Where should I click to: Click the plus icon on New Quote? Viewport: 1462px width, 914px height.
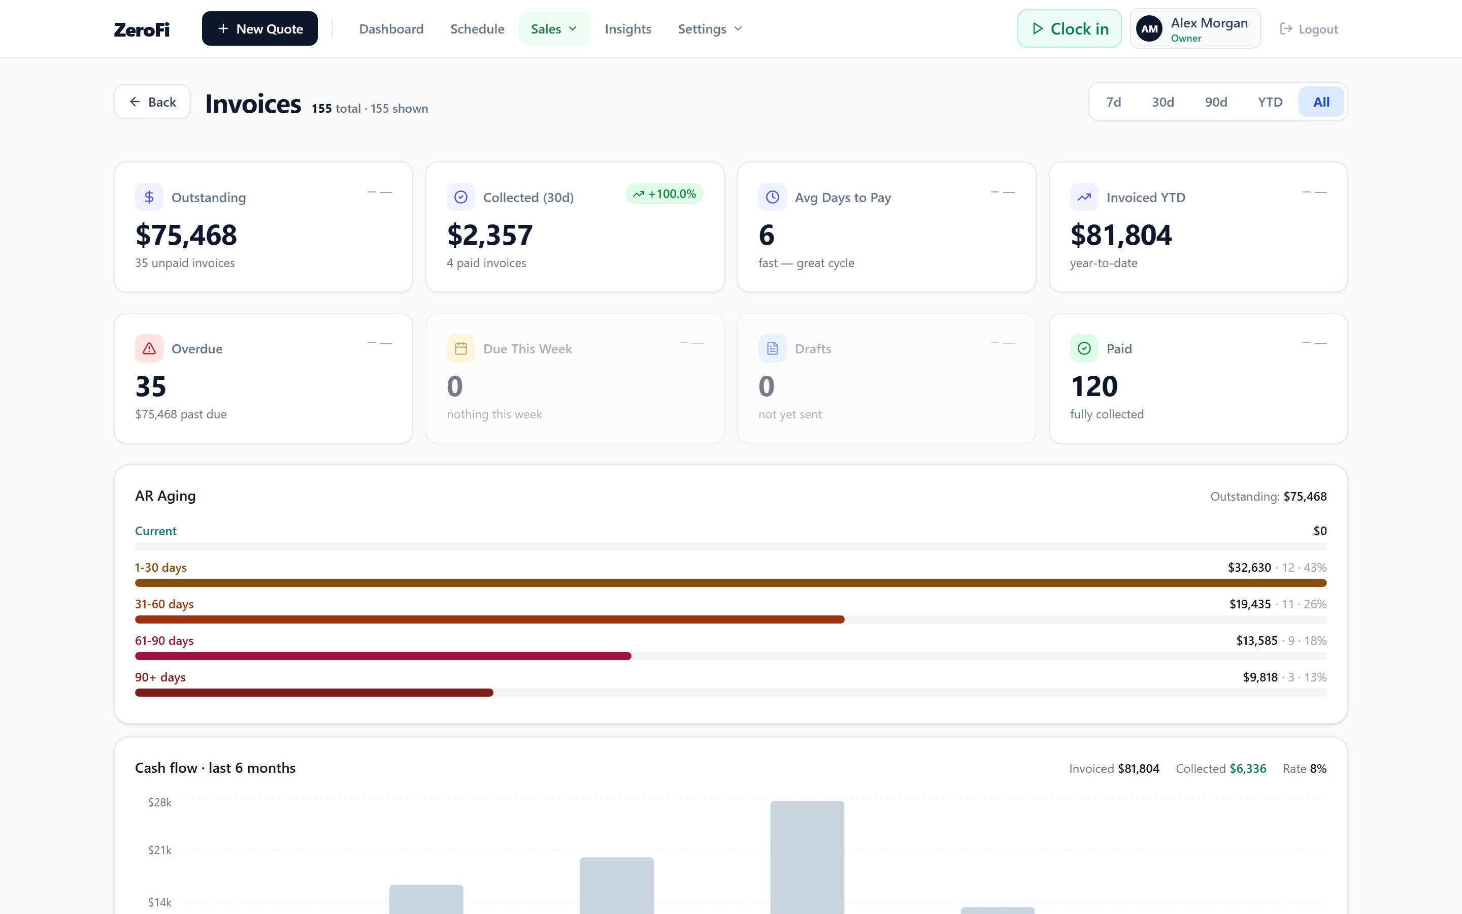click(x=223, y=28)
